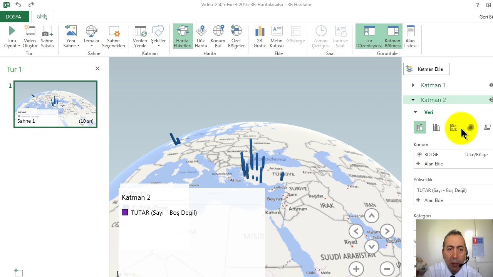Click redo arrow in title bar
Image resolution: width=493 pixels, height=277 pixels.
[31, 5]
